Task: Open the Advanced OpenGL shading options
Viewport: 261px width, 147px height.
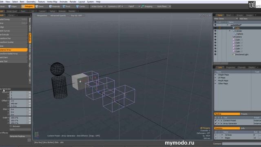Action: tap(58, 16)
